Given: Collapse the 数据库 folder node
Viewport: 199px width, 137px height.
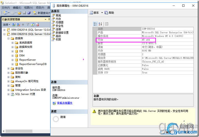Looking at the screenshot, I should pyautogui.click(x=9, y=38).
